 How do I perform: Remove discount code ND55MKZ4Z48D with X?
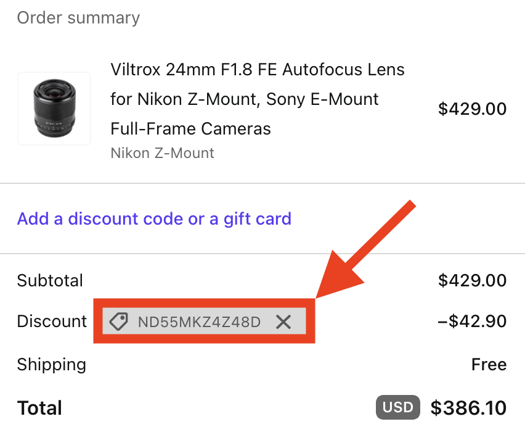pyautogui.click(x=283, y=322)
